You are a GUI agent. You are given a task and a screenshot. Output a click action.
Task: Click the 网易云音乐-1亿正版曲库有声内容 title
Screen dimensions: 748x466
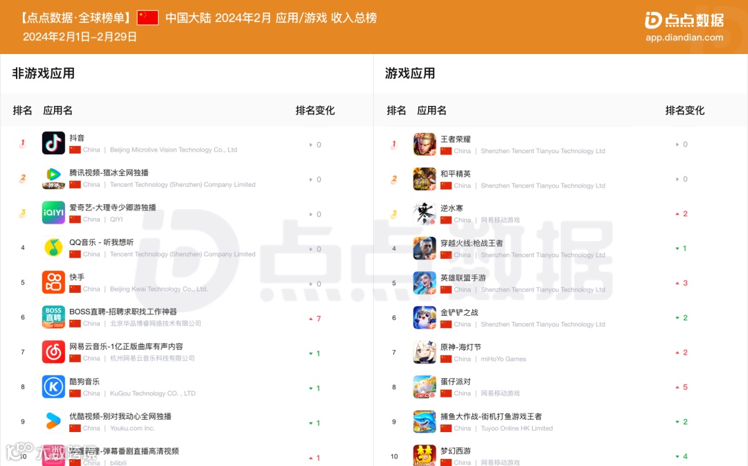[x=126, y=346]
